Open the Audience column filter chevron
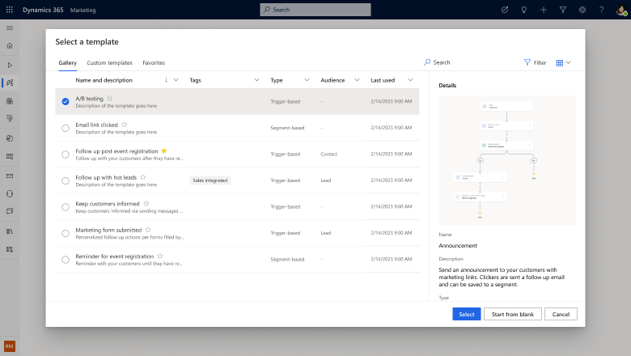 point(358,80)
